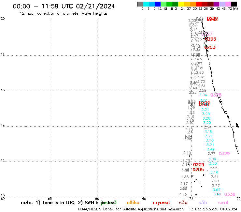Click the cyan "3.10" wave height value
This screenshot has width=241, height=212.
click(210, 141)
